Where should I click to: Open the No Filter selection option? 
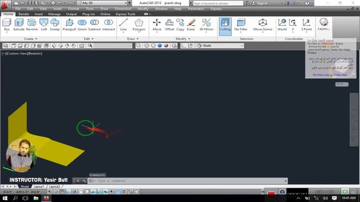click(241, 25)
